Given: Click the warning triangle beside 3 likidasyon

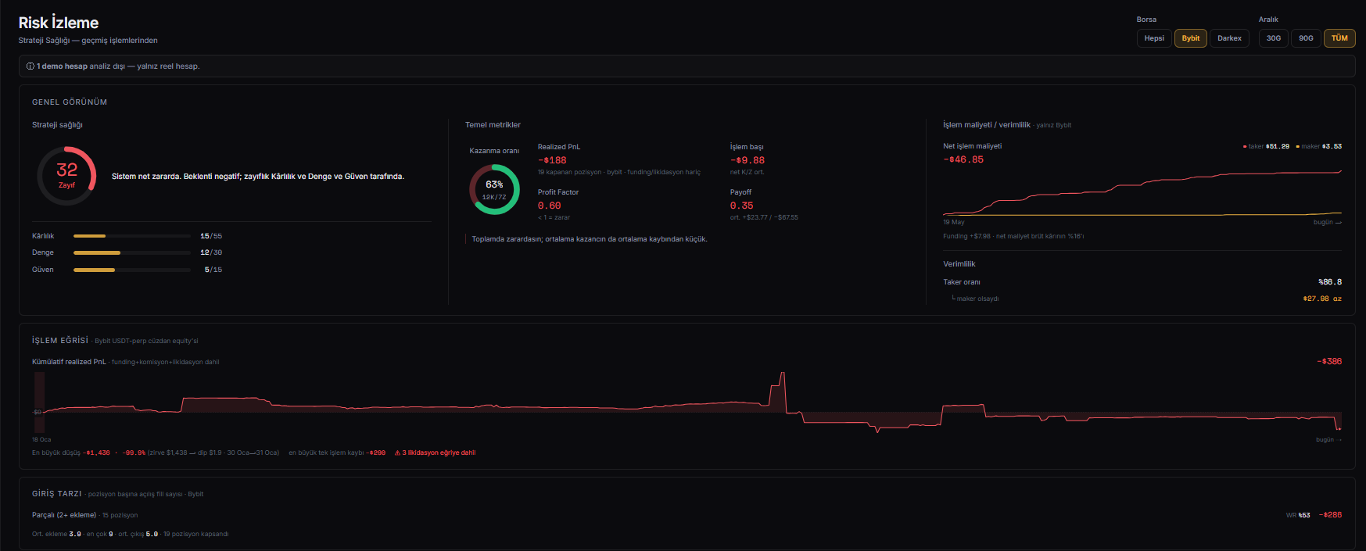Looking at the screenshot, I should pos(397,453).
